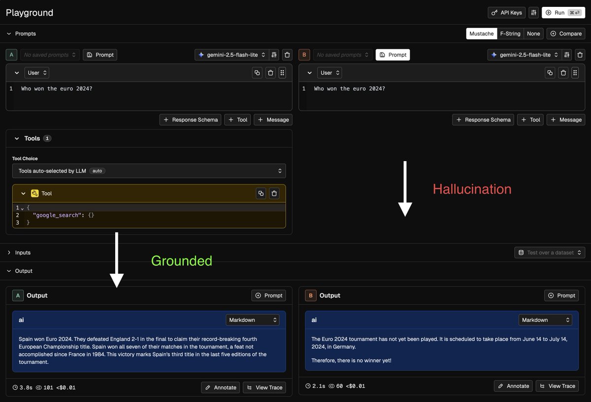Collapse the Prompts section
Screen dimensions: 591x402
pyautogui.click(x=8, y=33)
